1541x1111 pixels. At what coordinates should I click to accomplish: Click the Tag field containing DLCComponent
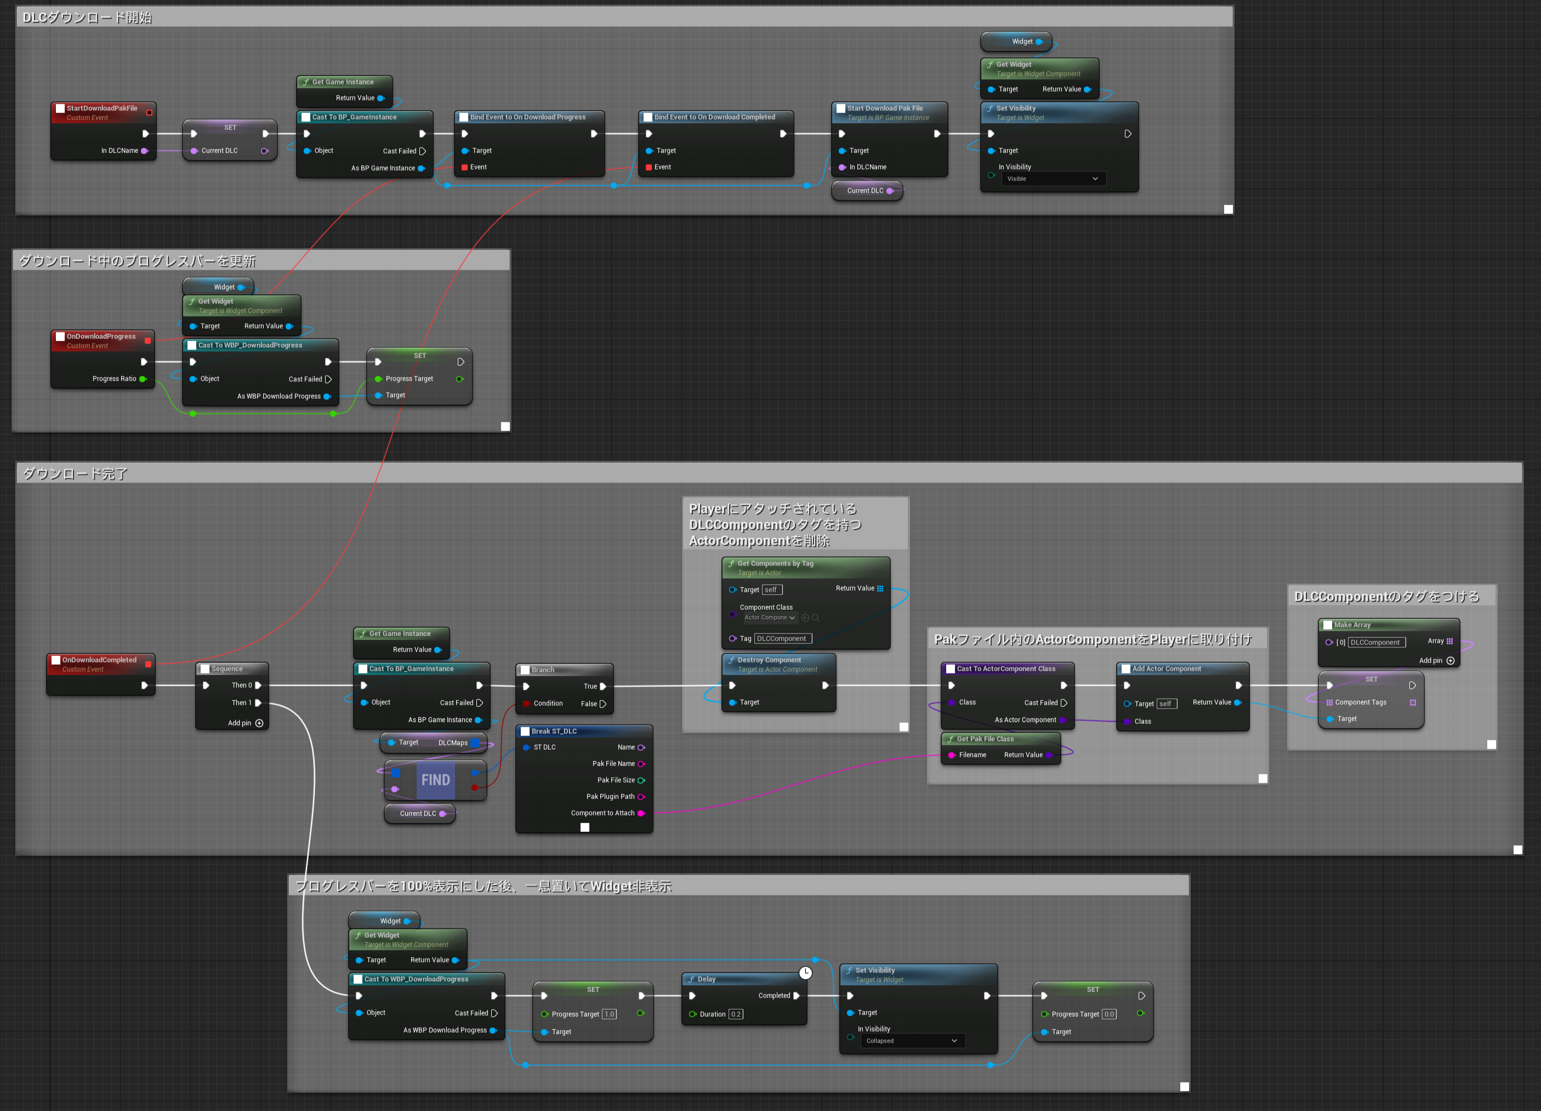(783, 639)
